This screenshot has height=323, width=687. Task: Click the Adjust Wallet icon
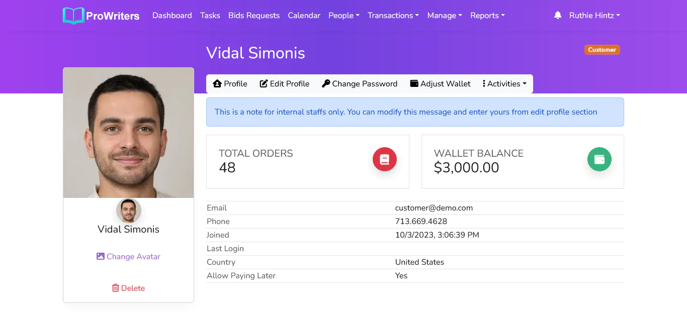pyautogui.click(x=414, y=84)
